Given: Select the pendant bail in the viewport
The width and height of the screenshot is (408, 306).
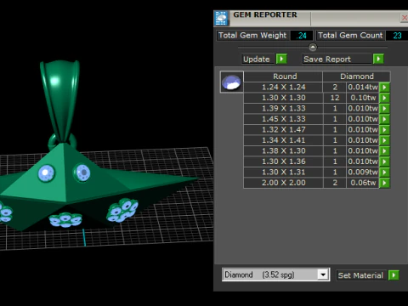Looking at the screenshot, I should point(60,99).
